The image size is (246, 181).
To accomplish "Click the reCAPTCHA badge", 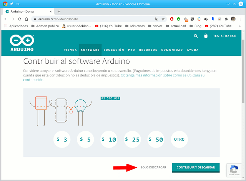I will click(234, 170).
